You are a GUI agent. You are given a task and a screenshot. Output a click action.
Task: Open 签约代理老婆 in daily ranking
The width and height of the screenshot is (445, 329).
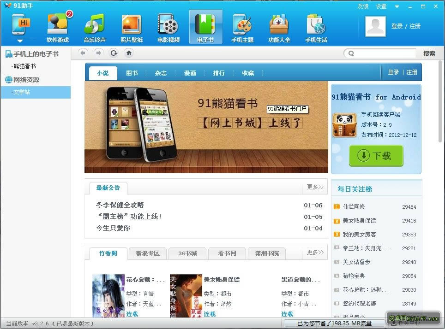pyautogui.click(x=359, y=304)
